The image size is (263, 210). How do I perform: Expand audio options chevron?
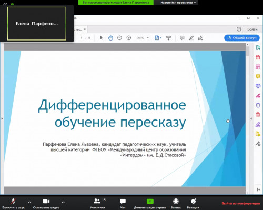pyautogui.click(x=29, y=202)
